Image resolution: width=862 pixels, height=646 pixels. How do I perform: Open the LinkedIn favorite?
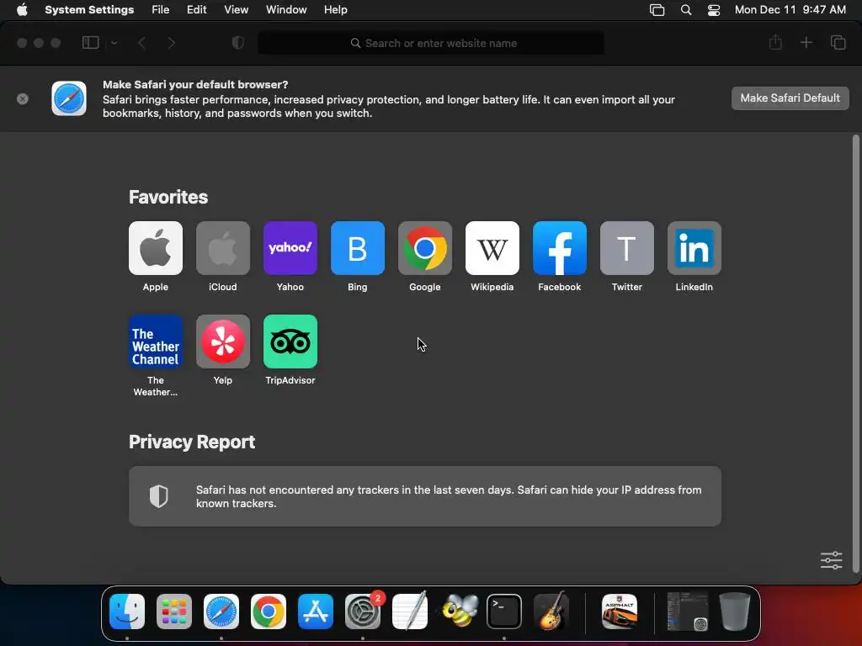click(x=694, y=248)
